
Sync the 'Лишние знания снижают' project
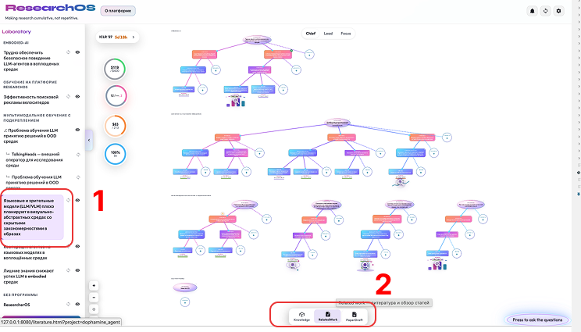[69, 270]
